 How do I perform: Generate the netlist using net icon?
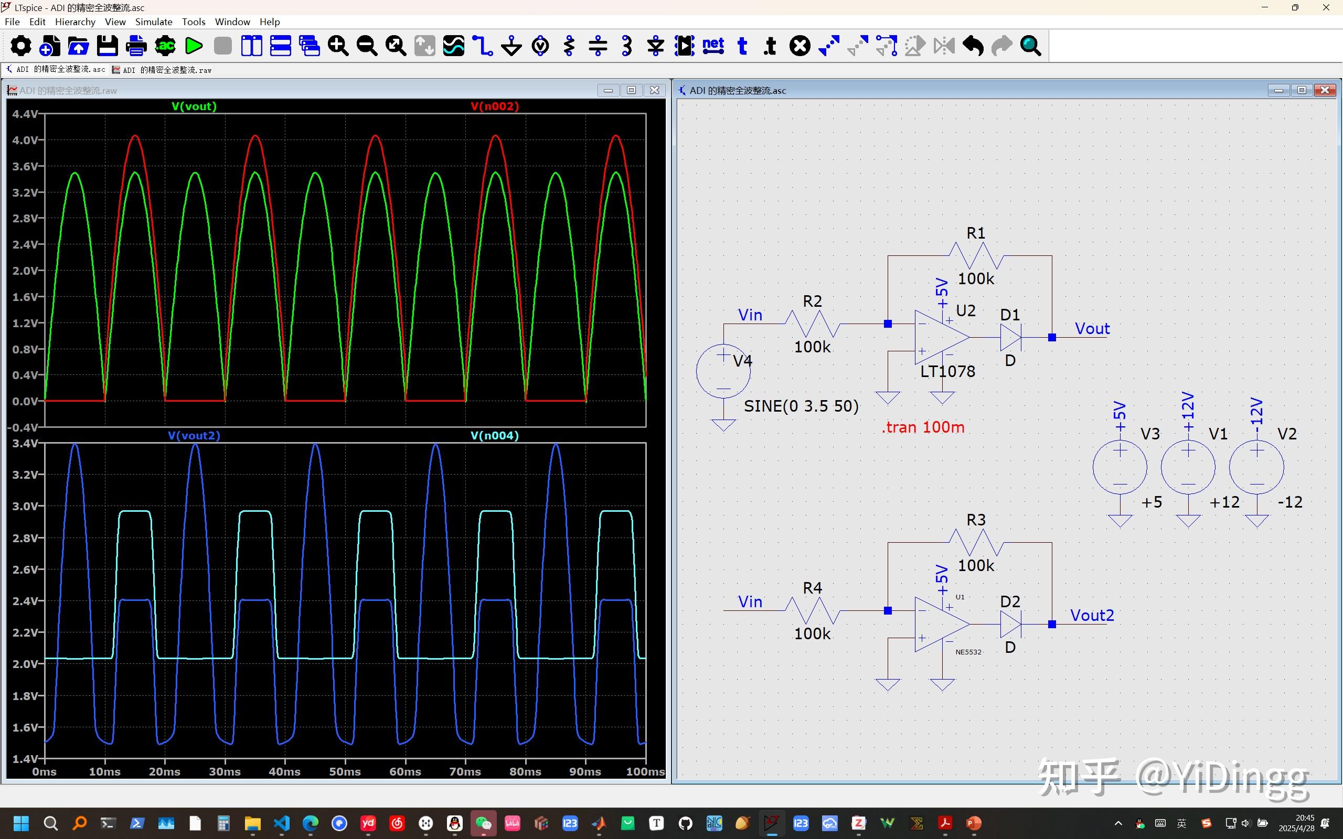pyautogui.click(x=713, y=46)
